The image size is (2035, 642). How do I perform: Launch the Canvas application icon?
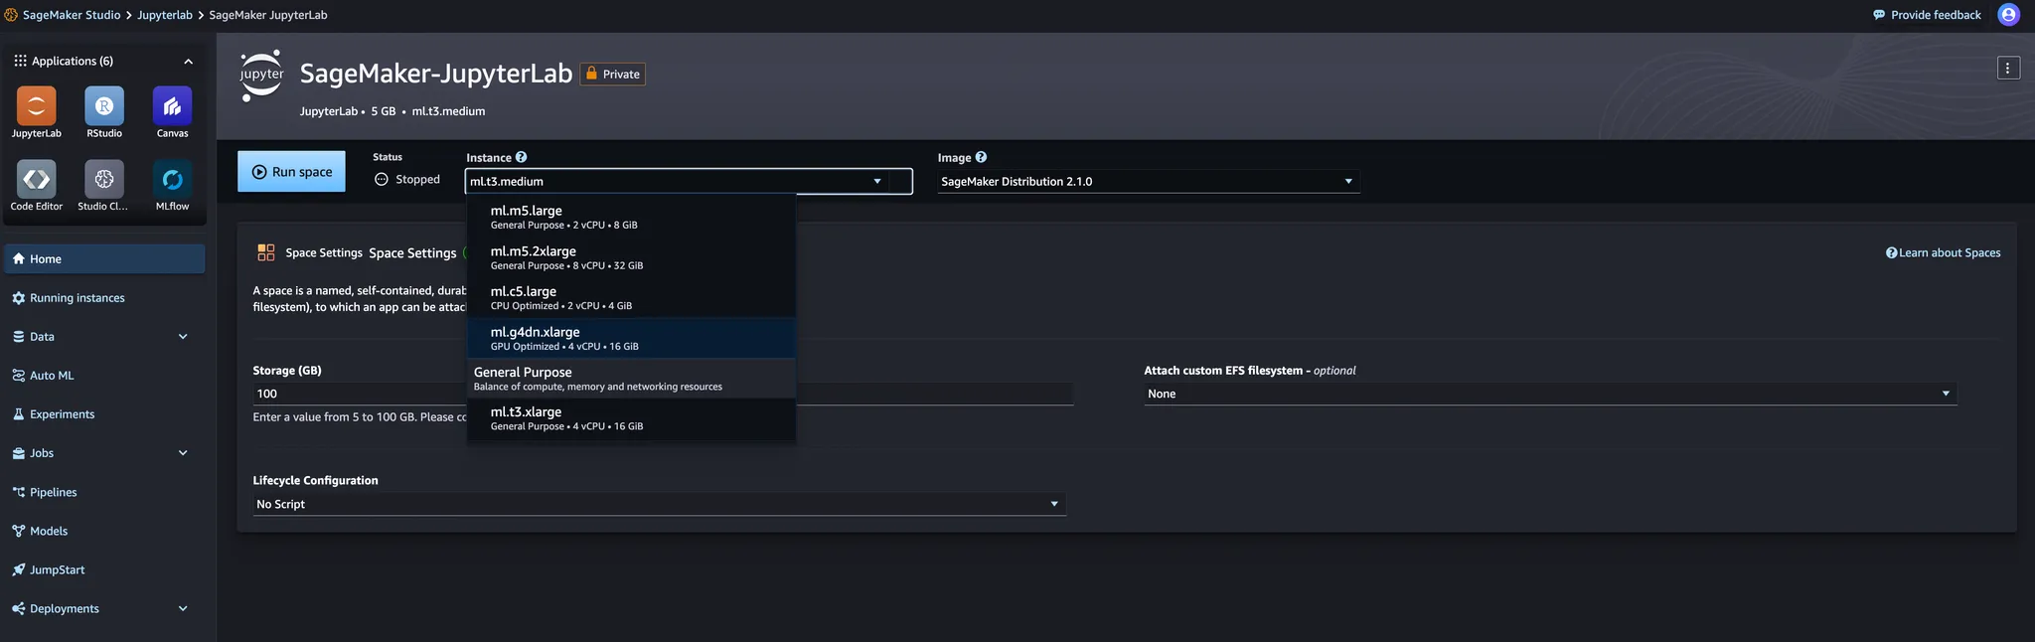pyautogui.click(x=172, y=106)
